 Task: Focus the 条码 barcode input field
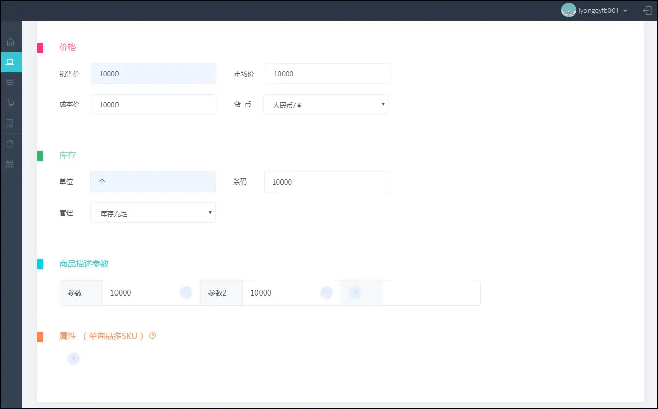(x=326, y=182)
